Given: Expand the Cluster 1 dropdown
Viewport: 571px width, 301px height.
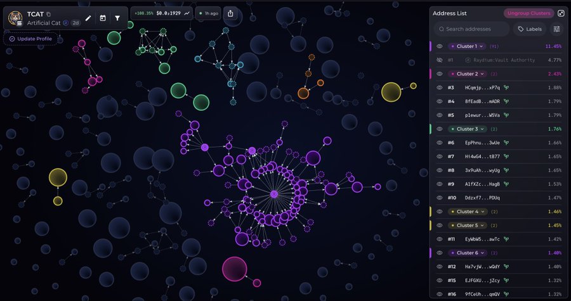Looking at the screenshot, I should 482,46.
